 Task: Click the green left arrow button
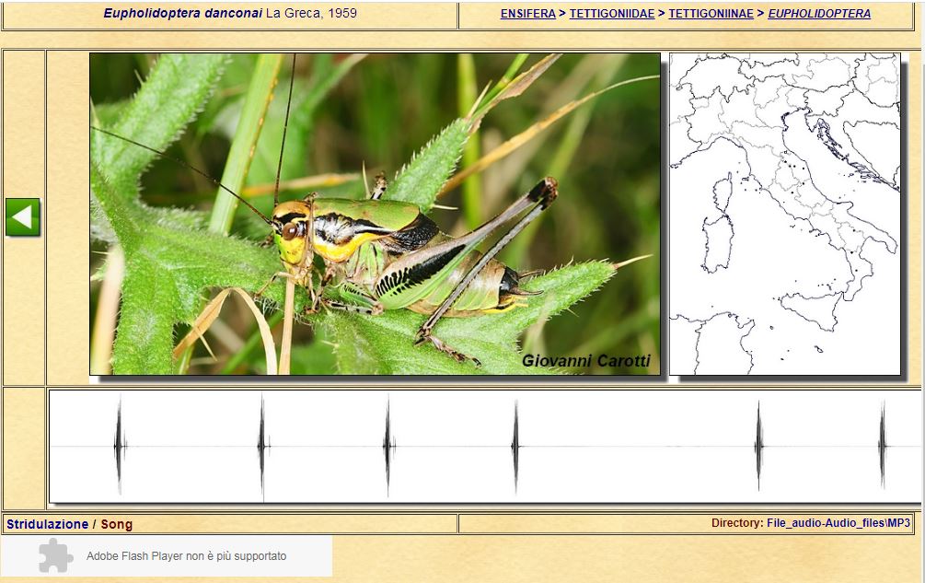pyautogui.click(x=23, y=217)
